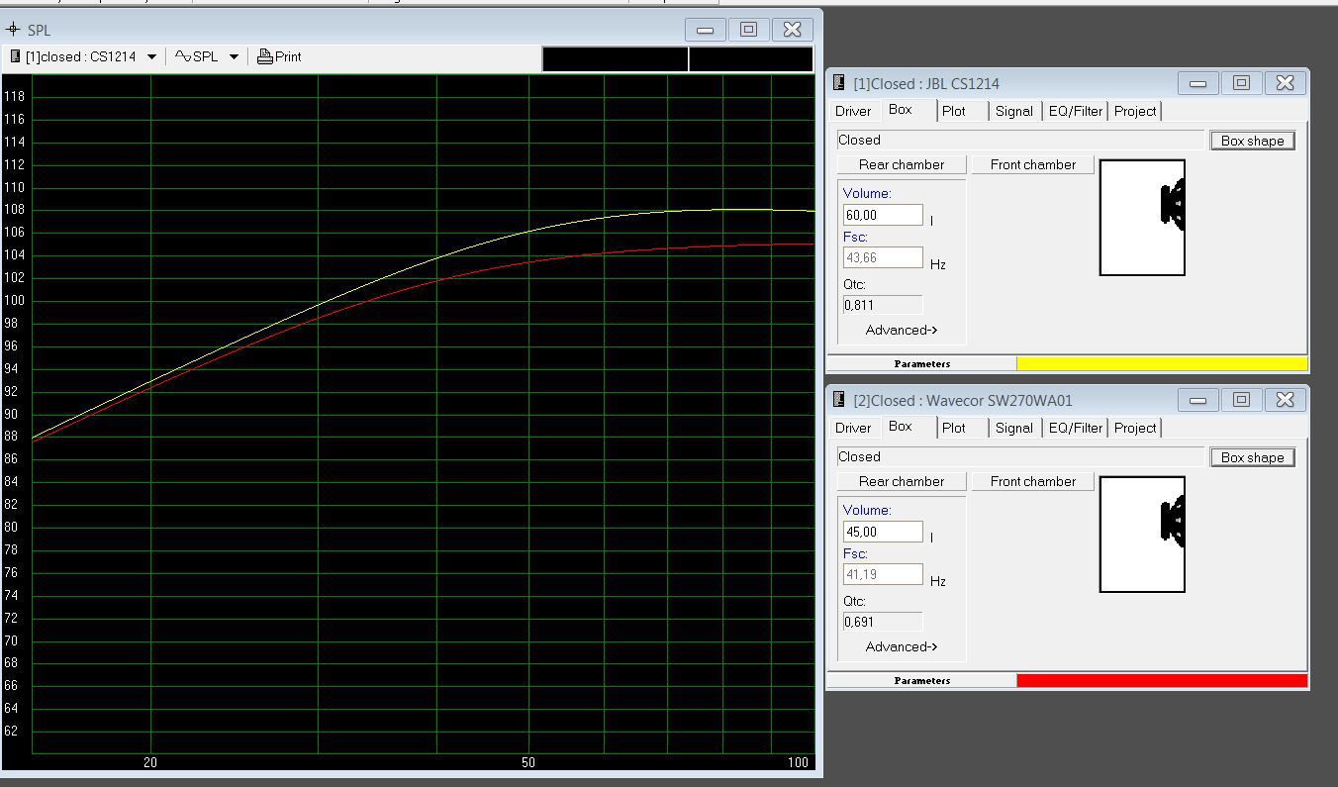This screenshot has width=1338, height=787.
Task: Click the box preview image in Wavecor window
Action: pos(1142,535)
